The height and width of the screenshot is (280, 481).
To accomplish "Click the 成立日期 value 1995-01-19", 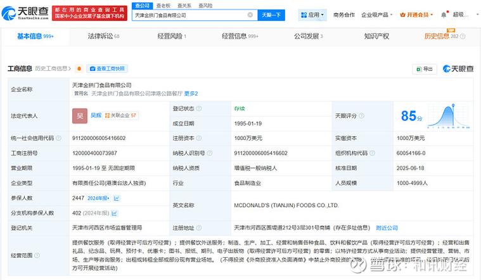I will point(248,124).
